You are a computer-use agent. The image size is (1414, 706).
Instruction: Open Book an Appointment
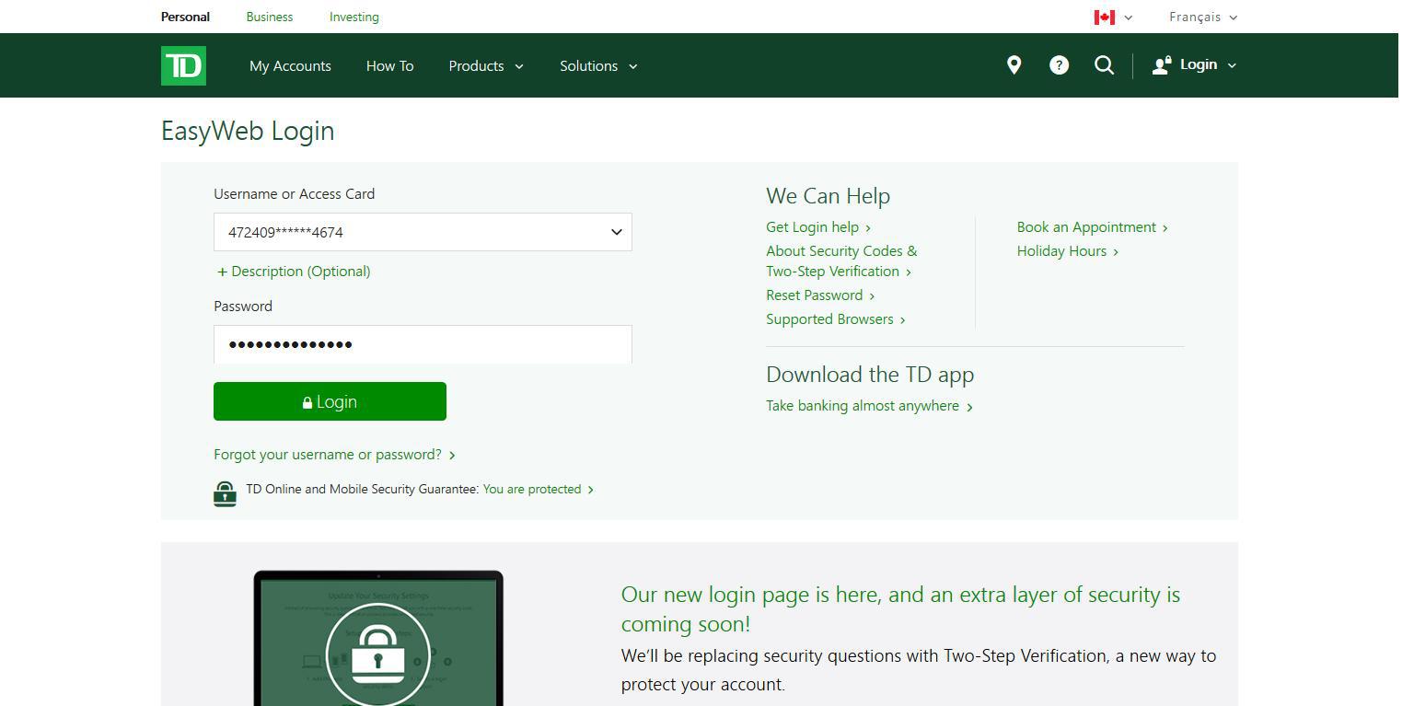pos(1086,226)
